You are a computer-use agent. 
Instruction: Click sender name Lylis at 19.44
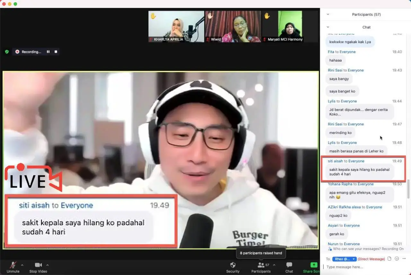click(332, 101)
